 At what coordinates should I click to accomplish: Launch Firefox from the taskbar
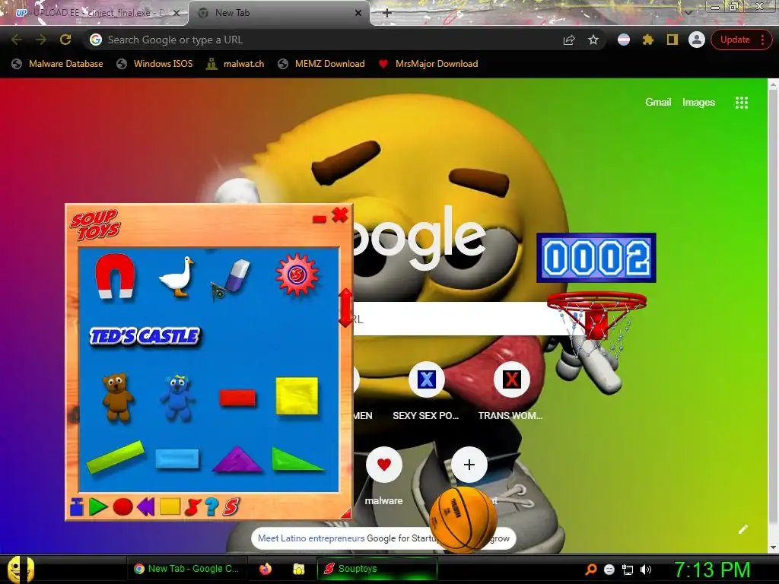pyautogui.click(x=265, y=569)
